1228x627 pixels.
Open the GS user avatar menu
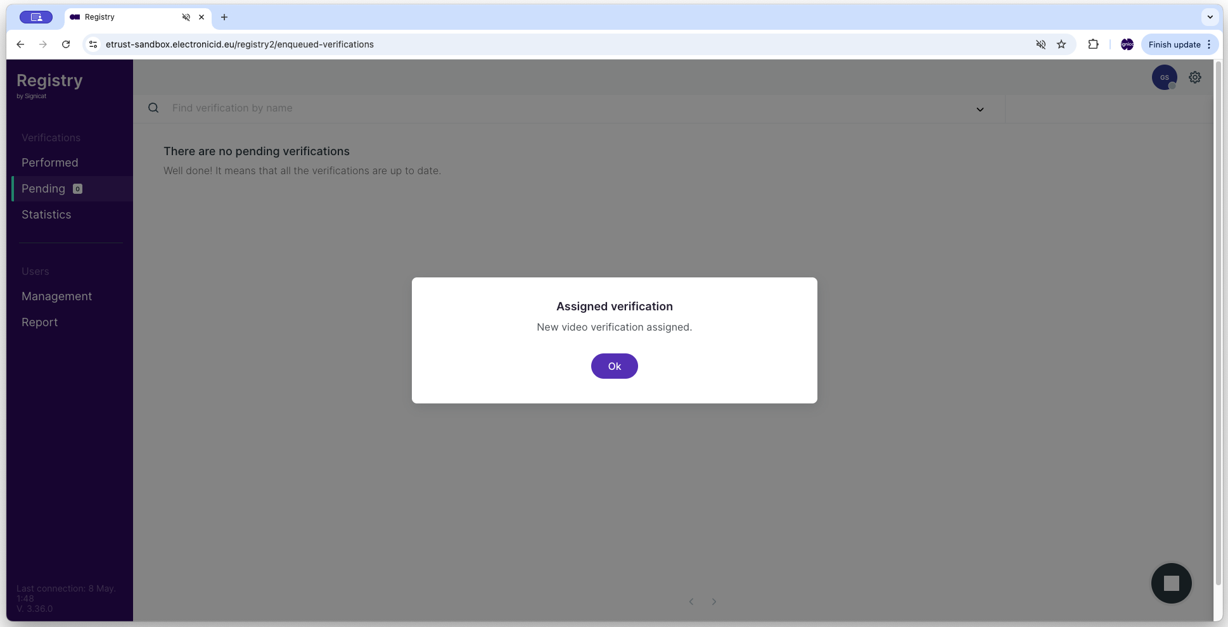point(1164,77)
